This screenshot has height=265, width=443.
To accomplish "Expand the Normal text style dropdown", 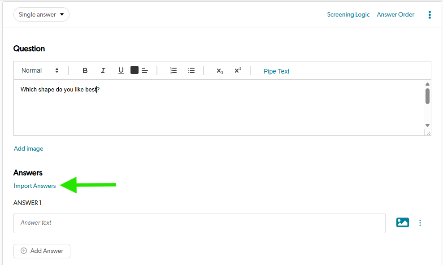I will (x=40, y=70).
